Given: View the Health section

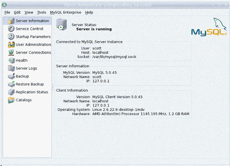Looking at the screenshot, I should pos(21,60).
